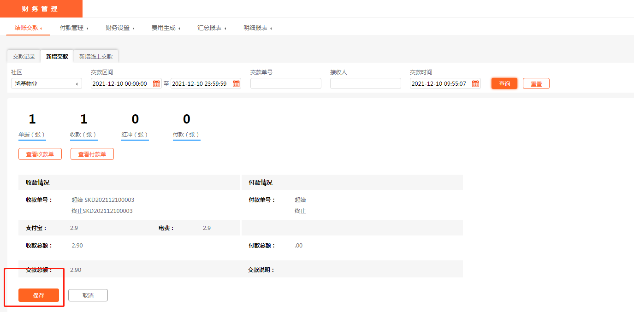Click the 取消 button
The height and width of the screenshot is (312, 634).
coord(88,295)
